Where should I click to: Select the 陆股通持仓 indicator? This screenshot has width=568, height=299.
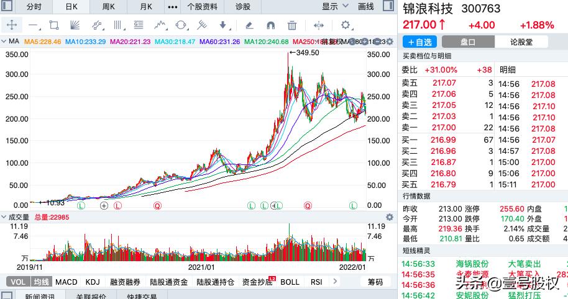pyautogui.click(x=215, y=282)
